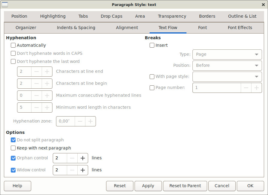Open the Tabs tab
The width and height of the screenshot is (268, 195).
pos(83,16)
